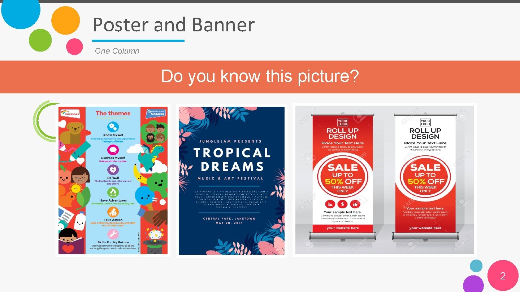Click the YOUR LOGO placeholder on the white banner
520x292 pixels.
click(x=426, y=123)
